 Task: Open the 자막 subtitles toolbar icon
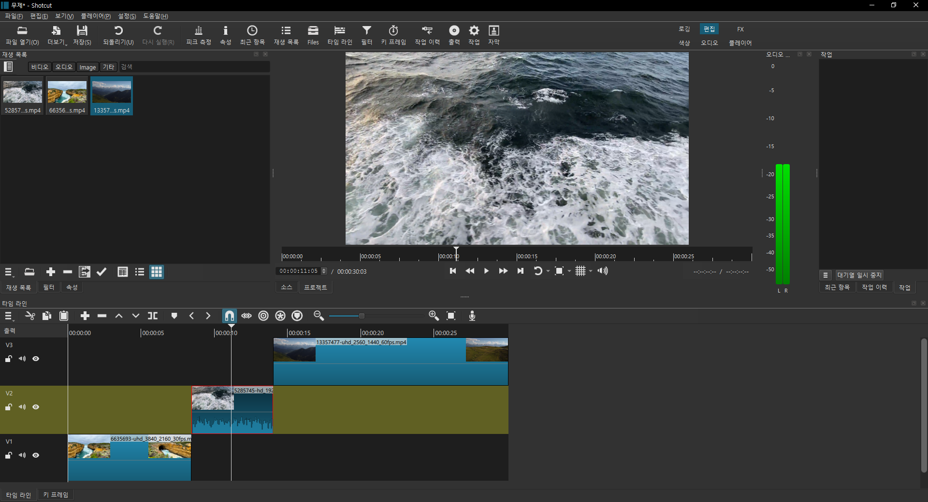click(493, 35)
